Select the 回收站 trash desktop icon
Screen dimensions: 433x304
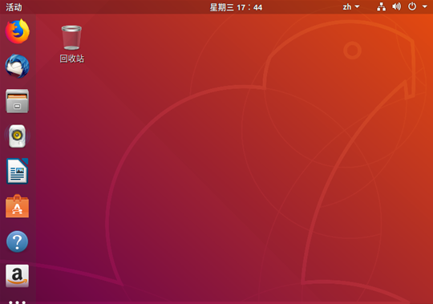(71, 44)
